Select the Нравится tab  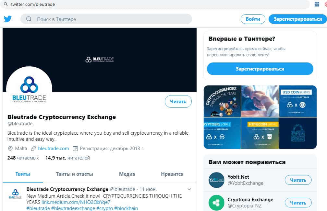[x=172, y=174]
